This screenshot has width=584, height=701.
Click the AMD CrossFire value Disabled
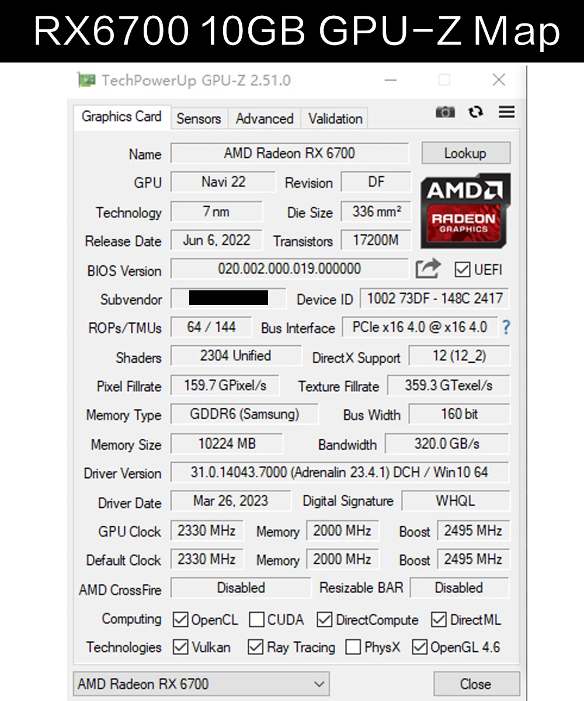241,588
